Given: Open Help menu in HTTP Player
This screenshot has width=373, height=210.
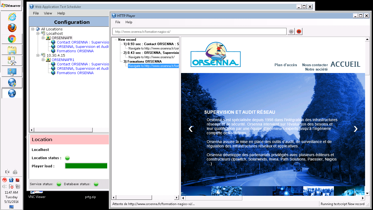Looking at the screenshot, I should coord(129,22).
